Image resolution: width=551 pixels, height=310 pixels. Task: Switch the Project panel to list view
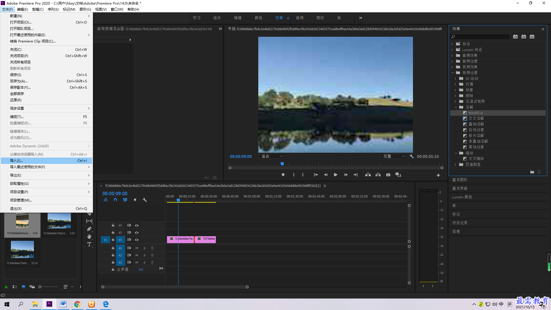coord(15,287)
